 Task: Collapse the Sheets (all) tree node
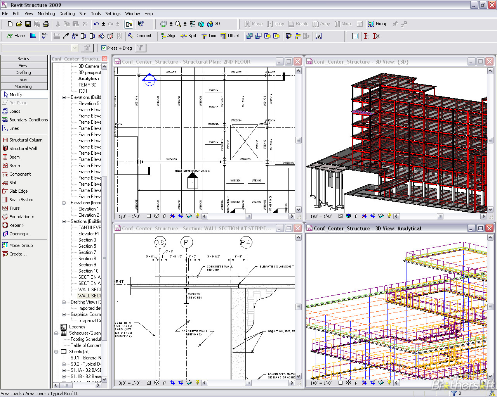click(56, 352)
